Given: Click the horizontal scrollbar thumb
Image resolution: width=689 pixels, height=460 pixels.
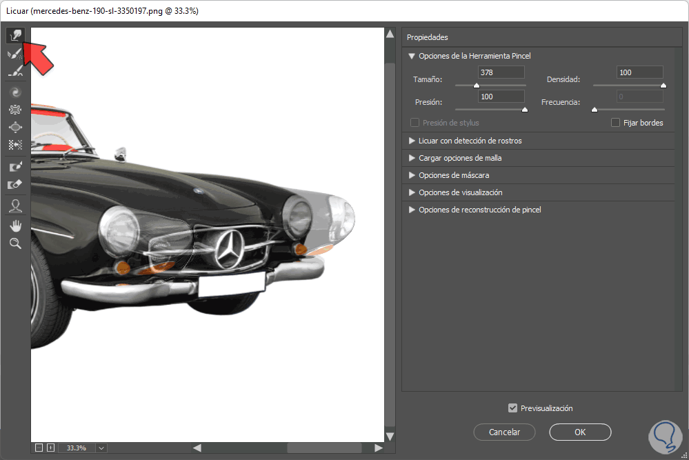Looking at the screenshot, I should 324,448.
